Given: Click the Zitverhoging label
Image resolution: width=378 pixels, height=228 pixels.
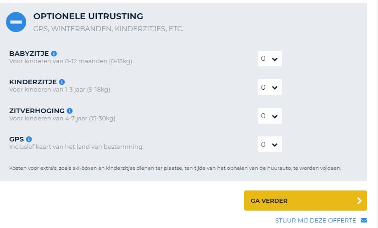Looking at the screenshot, I should 37,111.
